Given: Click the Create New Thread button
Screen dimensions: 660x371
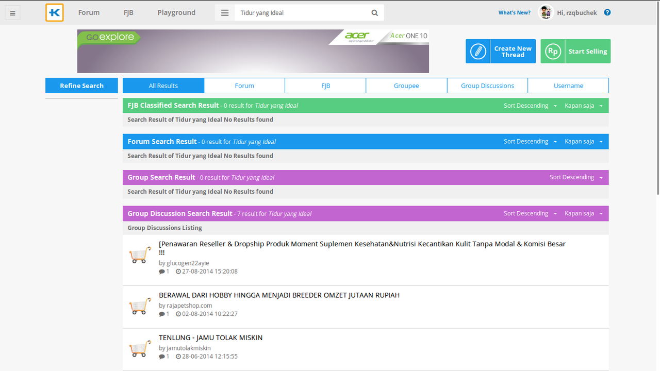Looking at the screenshot, I should [501, 52].
